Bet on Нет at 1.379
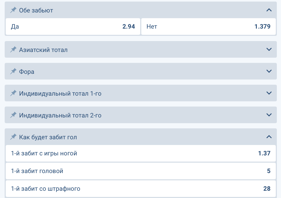 [x=208, y=27]
